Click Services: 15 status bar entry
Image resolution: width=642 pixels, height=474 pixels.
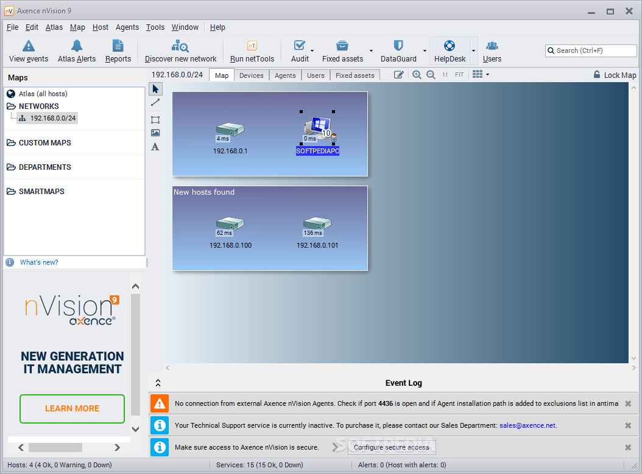pos(259,465)
